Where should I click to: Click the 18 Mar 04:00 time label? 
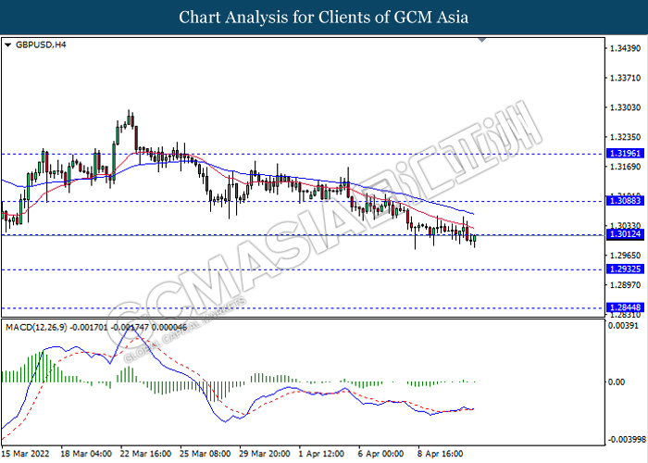[x=86, y=454]
